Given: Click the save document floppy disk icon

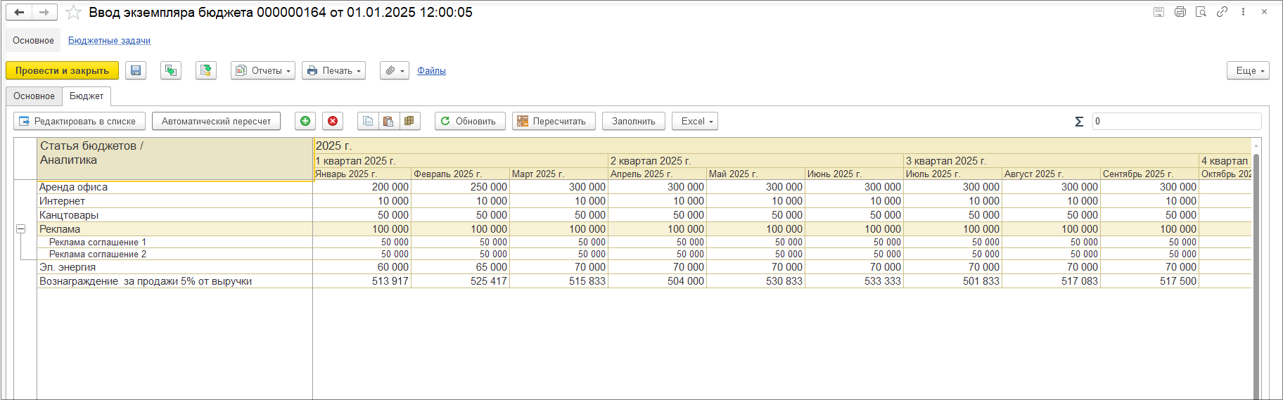Looking at the screenshot, I should (136, 70).
